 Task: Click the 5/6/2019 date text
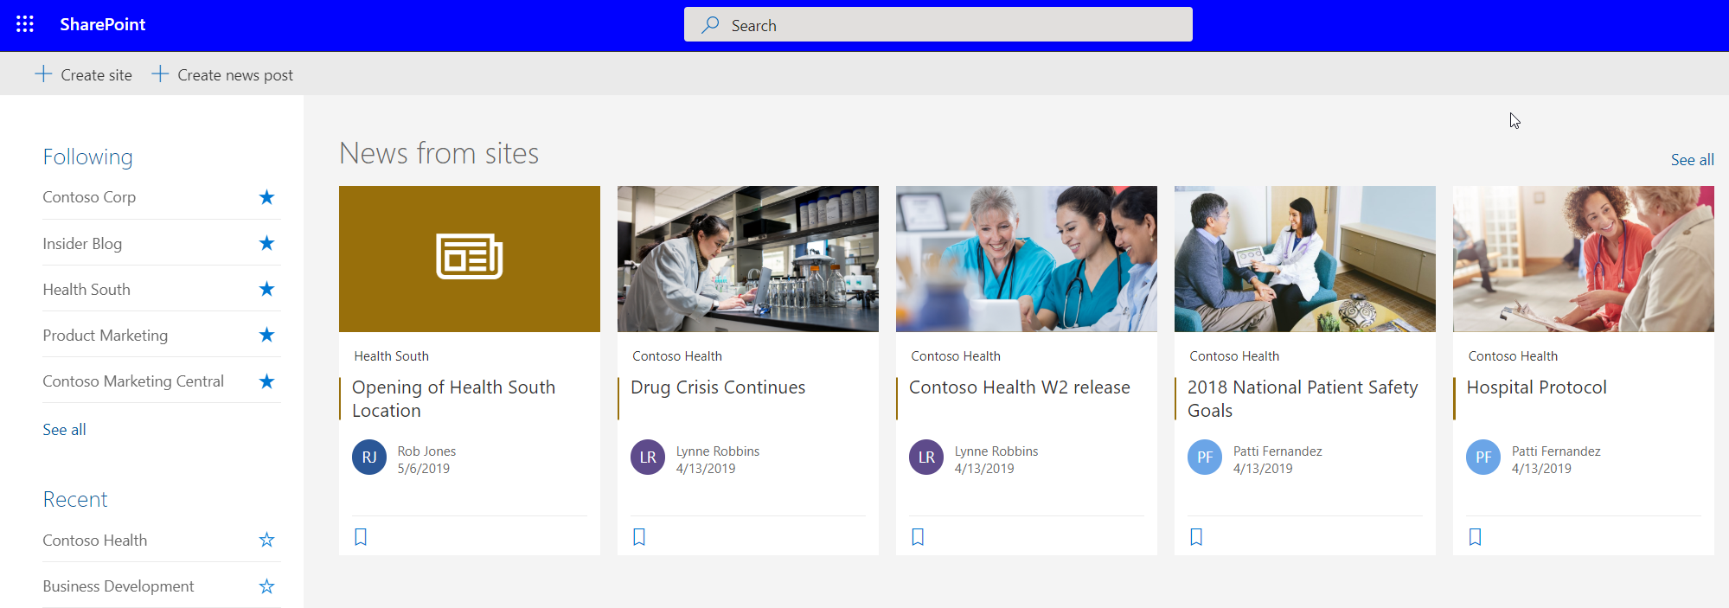[424, 469]
